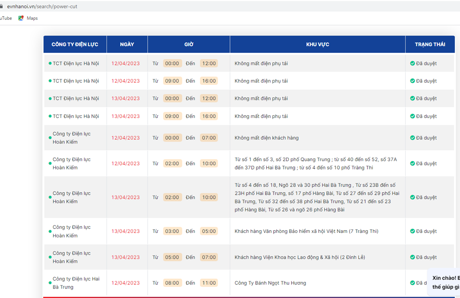The height and width of the screenshot is (298, 460).
Task: Click approved checkmark in Ngõ 28 Hai Bà Trưng row
Action: pos(412,197)
